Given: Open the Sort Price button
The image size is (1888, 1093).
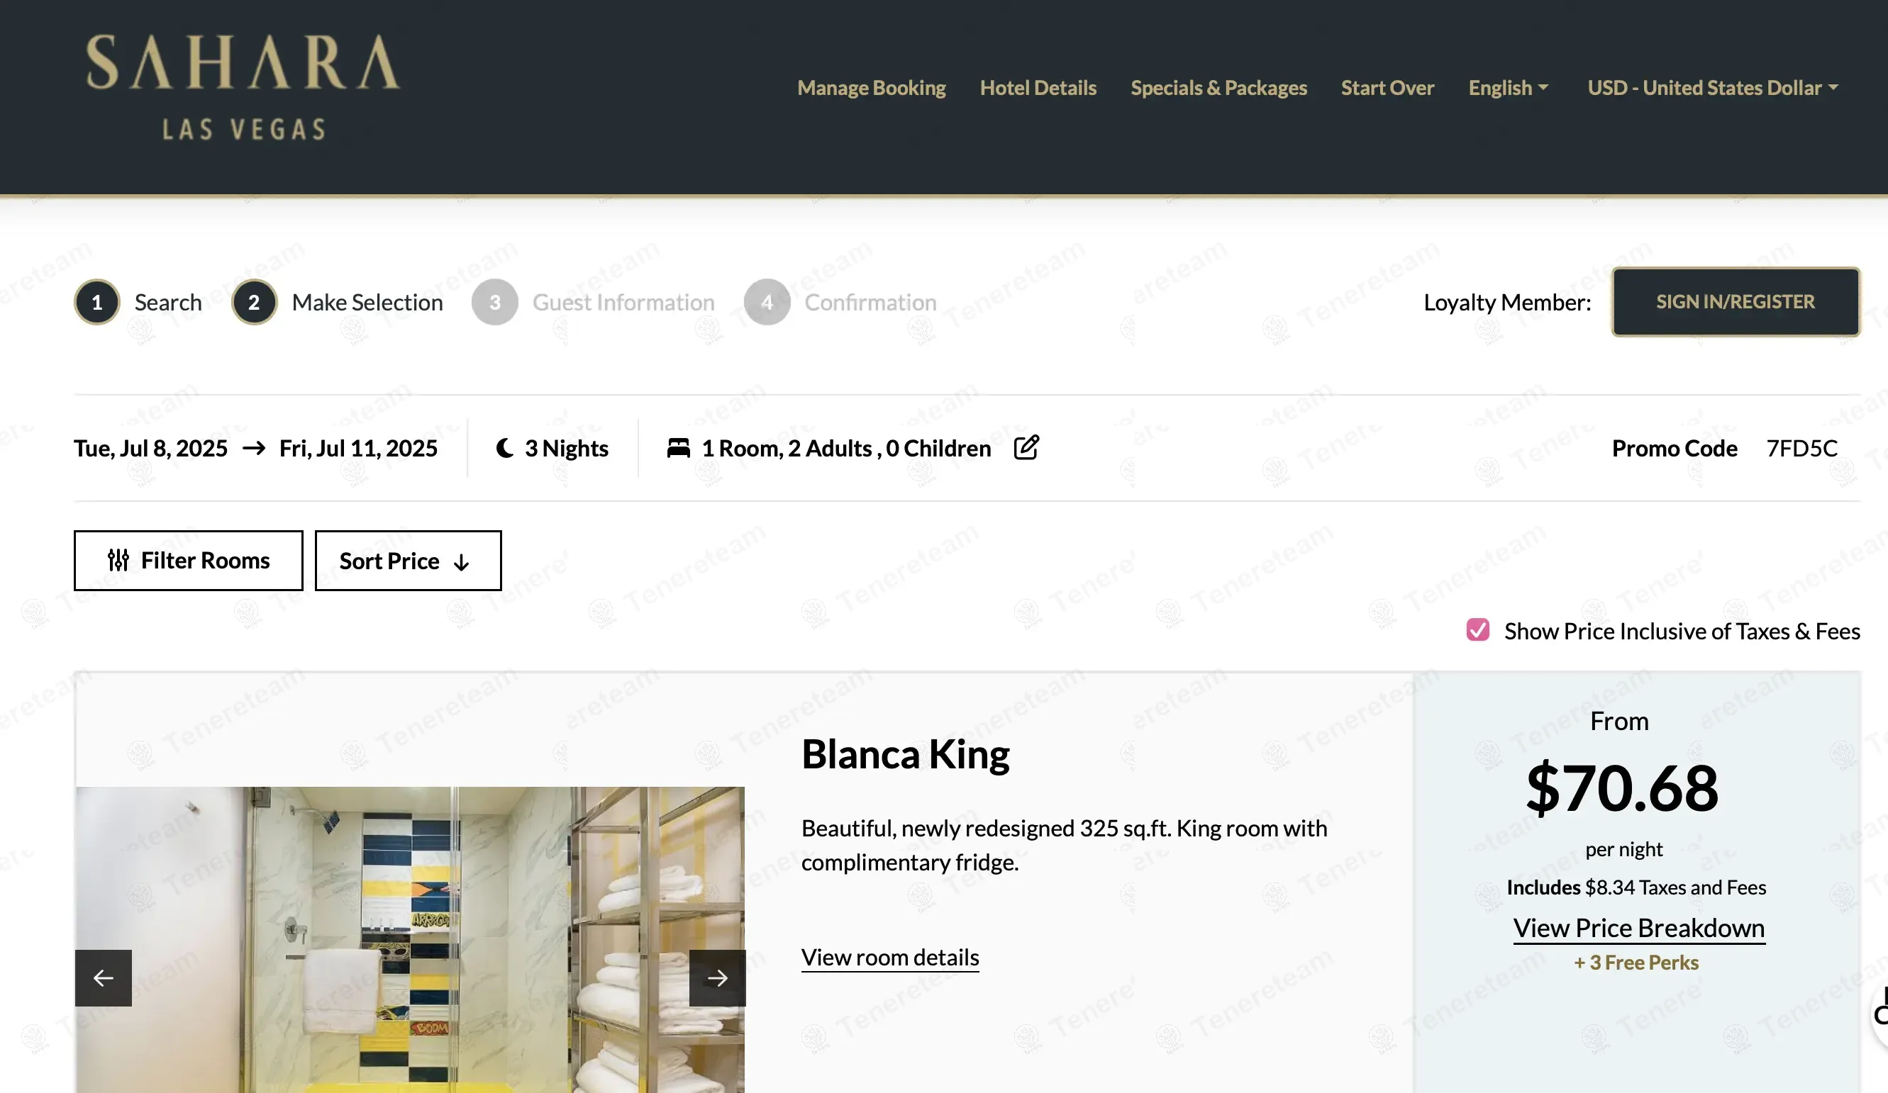Looking at the screenshot, I should pyautogui.click(x=408, y=561).
